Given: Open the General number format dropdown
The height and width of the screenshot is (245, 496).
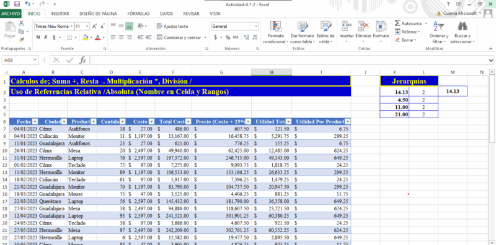Looking at the screenshot, I should [x=256, y=27].
